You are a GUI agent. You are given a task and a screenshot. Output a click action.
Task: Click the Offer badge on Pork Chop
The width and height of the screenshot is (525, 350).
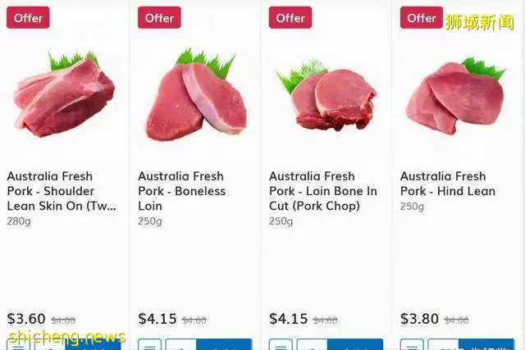[x=290, y=18]
